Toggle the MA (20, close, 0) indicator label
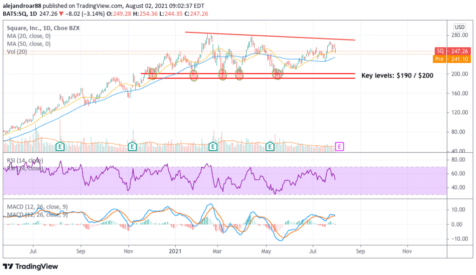 (x=29, y=36)
